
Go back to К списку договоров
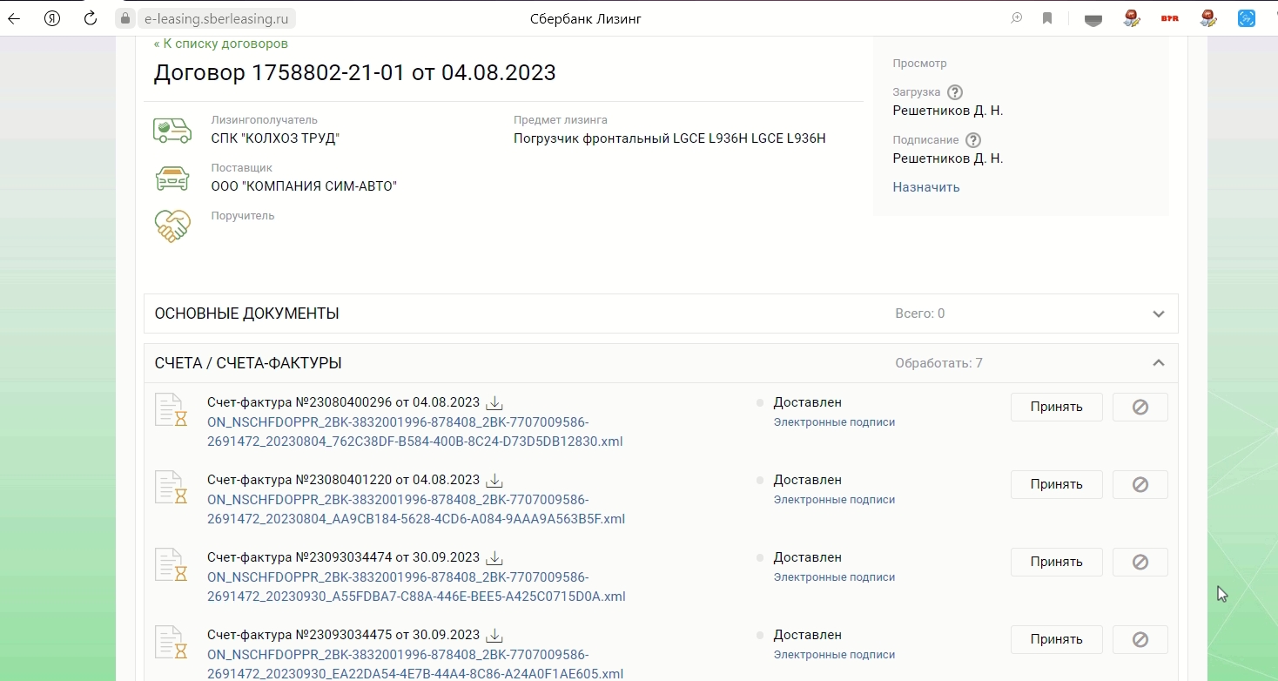(x=220, y=44)
